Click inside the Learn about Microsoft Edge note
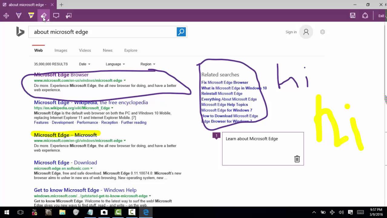The image size is (387, 218). pos(263,149)
